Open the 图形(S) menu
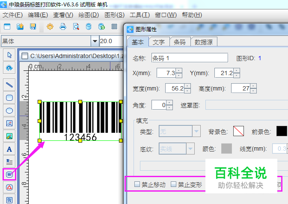 [x=114, y=15]
